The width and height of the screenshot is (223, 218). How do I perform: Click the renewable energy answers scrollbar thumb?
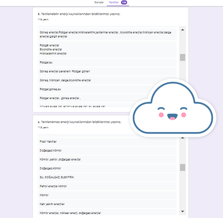point(183,57)
